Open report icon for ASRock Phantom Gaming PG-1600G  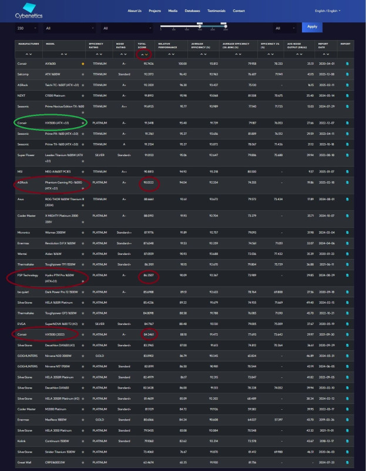coord(347,183)
